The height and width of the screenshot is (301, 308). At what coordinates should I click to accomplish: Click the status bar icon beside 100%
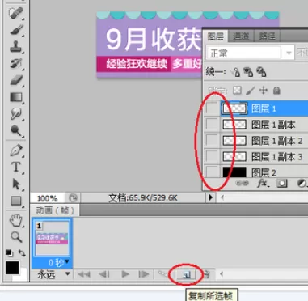coord(73,198)
